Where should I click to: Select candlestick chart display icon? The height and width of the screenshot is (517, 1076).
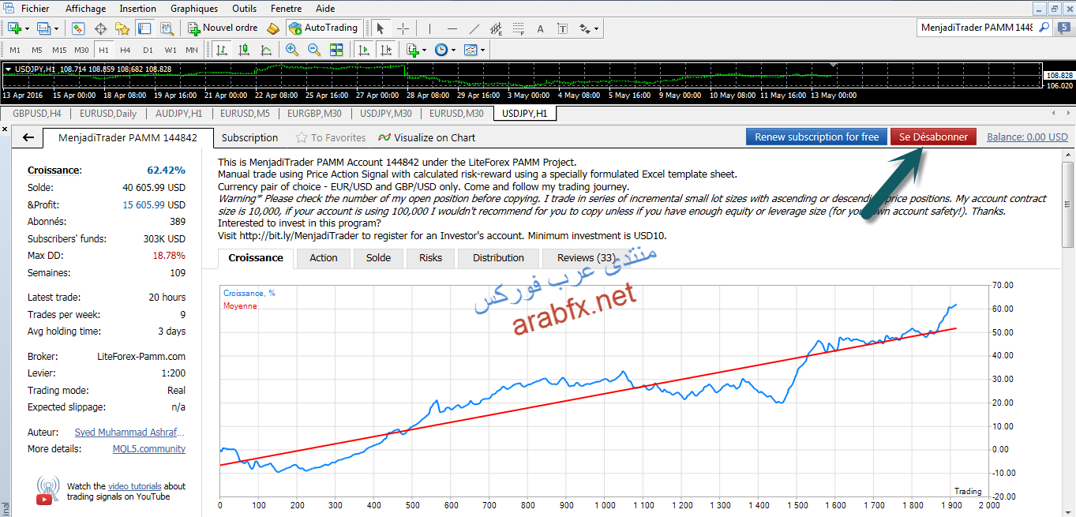click(244, 50)
